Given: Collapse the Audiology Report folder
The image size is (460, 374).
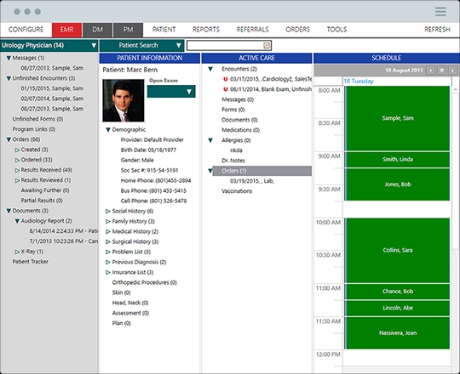Looking at the screenshot, I should [17, 221].
